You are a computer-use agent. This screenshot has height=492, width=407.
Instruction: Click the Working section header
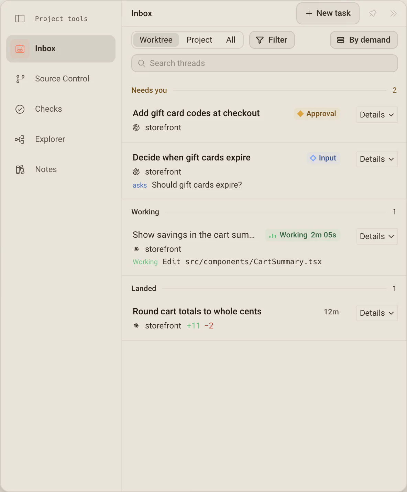(145, 212)
